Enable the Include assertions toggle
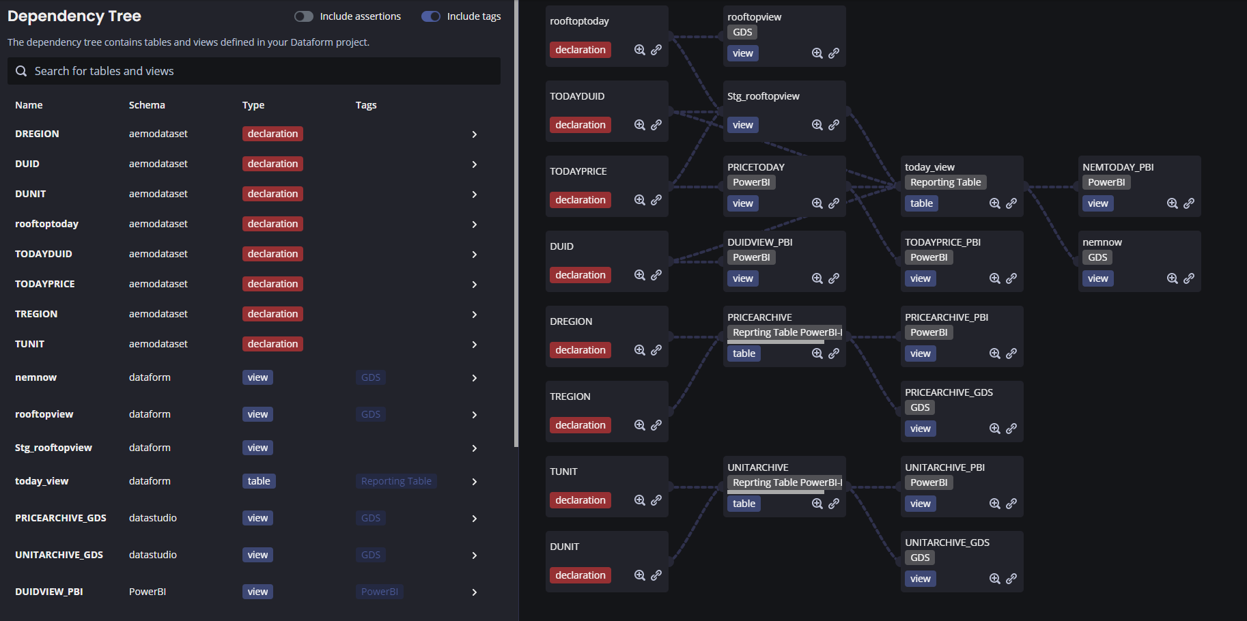Viewport: 1247px width, 621px height. point(303,16)
